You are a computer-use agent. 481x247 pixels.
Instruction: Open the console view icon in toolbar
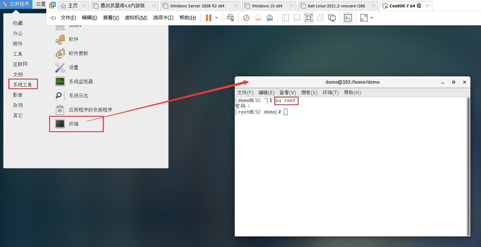click(x=348, y=18)
